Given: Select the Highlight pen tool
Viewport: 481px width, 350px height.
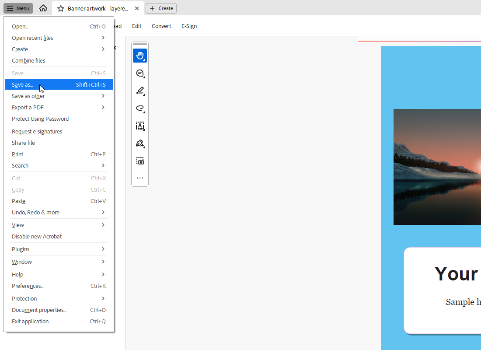Looking at the screenshot, I should click(140, 91).
